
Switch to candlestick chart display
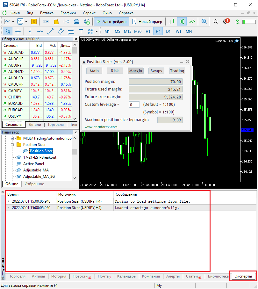click(x=182, y=22)
